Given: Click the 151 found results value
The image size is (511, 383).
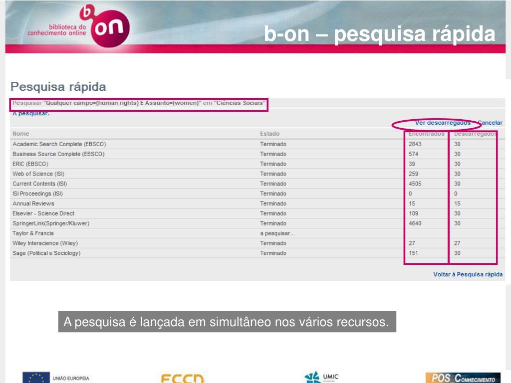Looking at the screenshot, I should point(413,253).
